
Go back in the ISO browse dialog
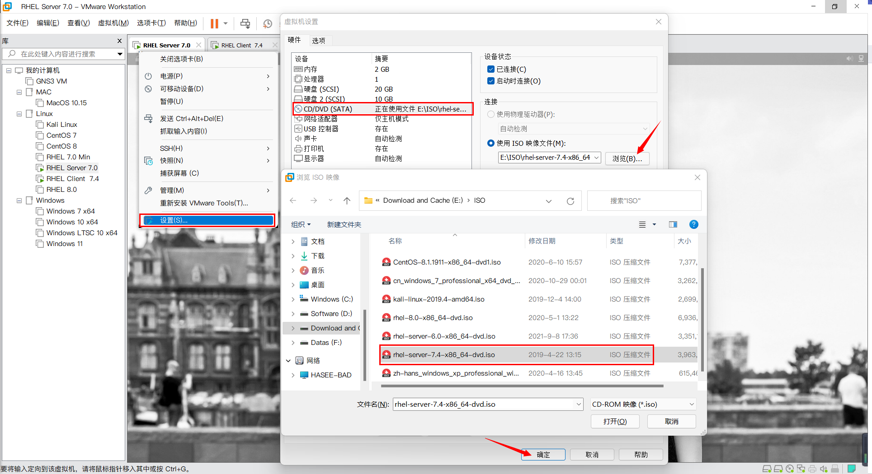pyautogui.click(x=293, y=200)
